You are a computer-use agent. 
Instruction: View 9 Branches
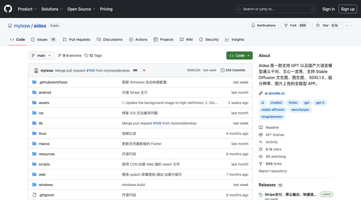point(70,55)
